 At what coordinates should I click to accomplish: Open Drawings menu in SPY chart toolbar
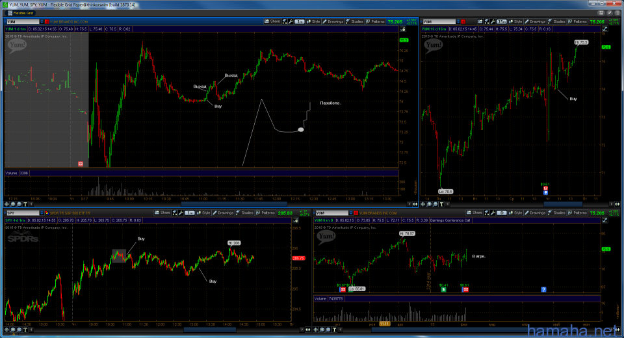coord(223,213)
